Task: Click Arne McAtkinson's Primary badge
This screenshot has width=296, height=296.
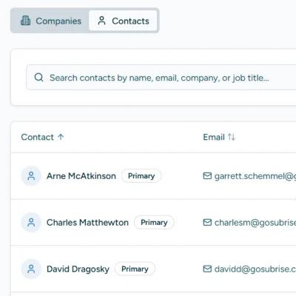Action: pos(141,176)
